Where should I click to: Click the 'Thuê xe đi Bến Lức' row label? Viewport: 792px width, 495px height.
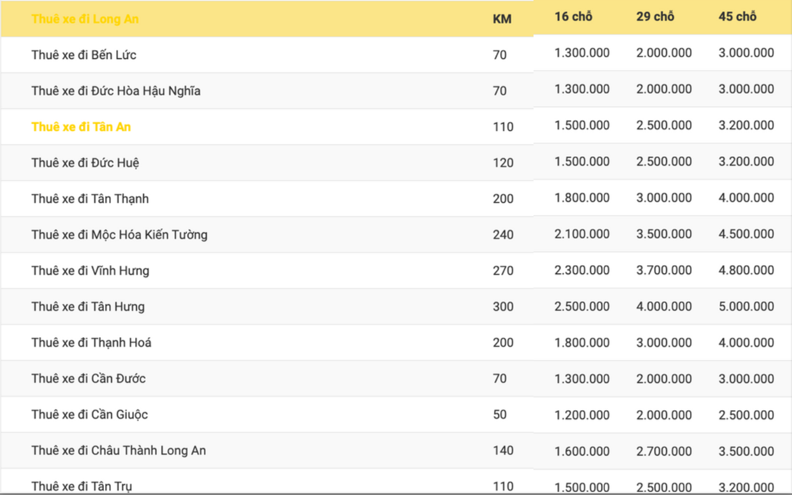(84, 55)
